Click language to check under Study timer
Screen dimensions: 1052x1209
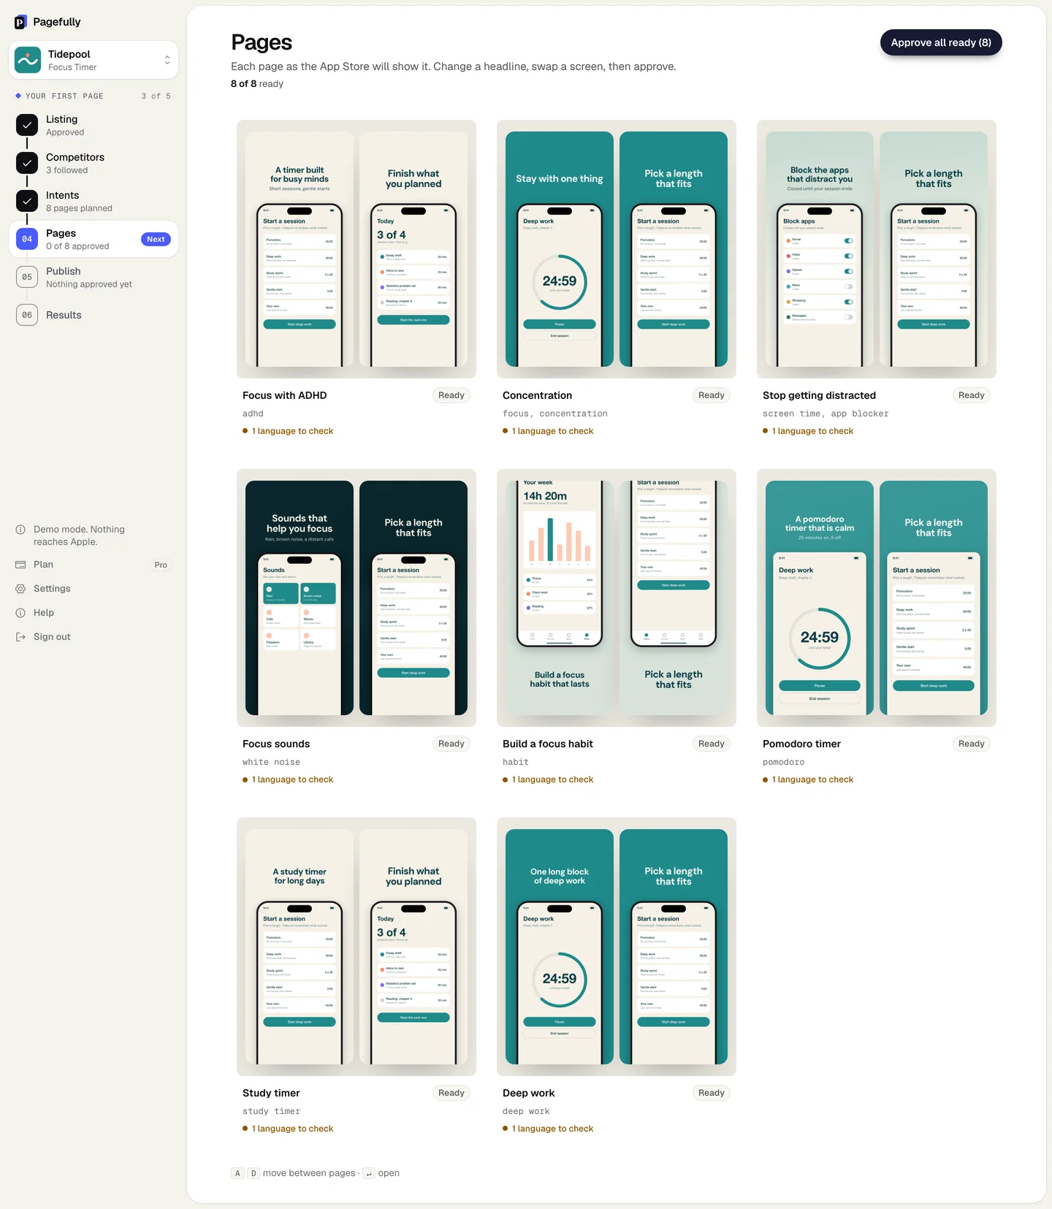point(288,1129)
